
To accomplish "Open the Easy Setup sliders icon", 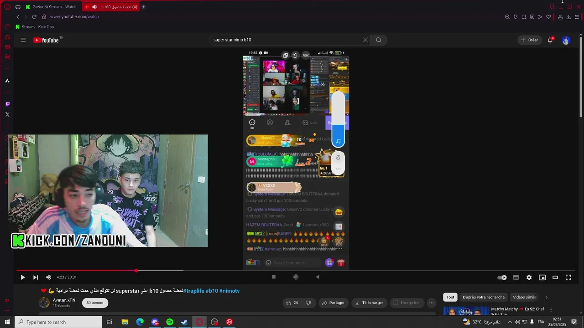I will 577,17.
